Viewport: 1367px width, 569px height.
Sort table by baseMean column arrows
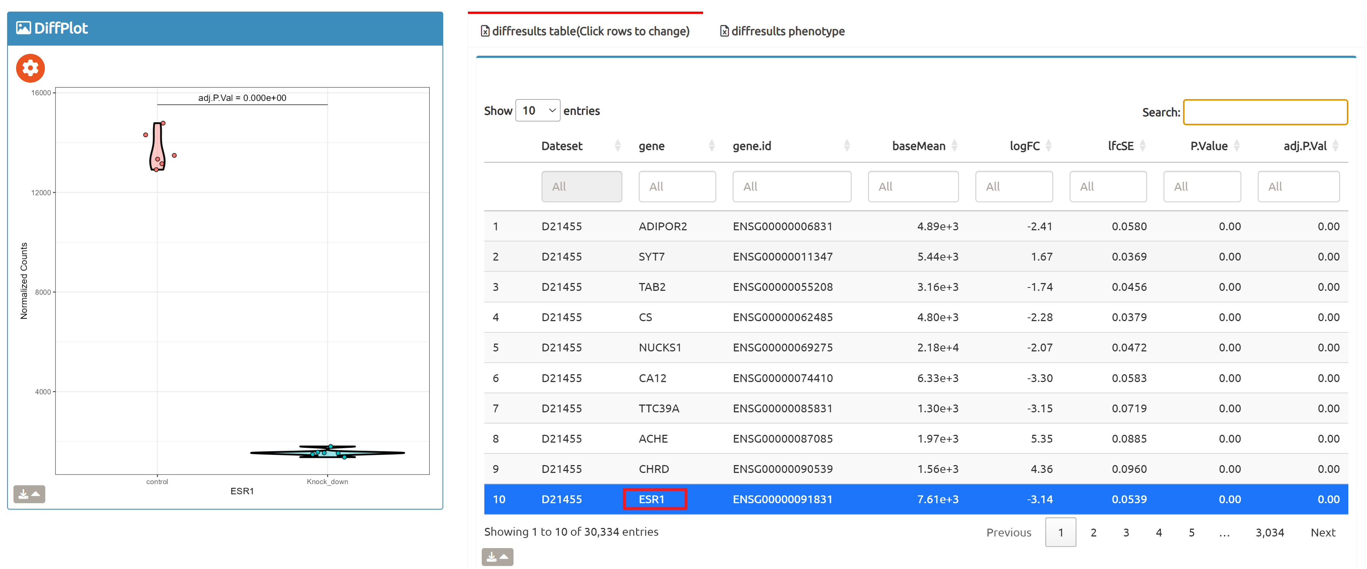(x=954, y=145)
